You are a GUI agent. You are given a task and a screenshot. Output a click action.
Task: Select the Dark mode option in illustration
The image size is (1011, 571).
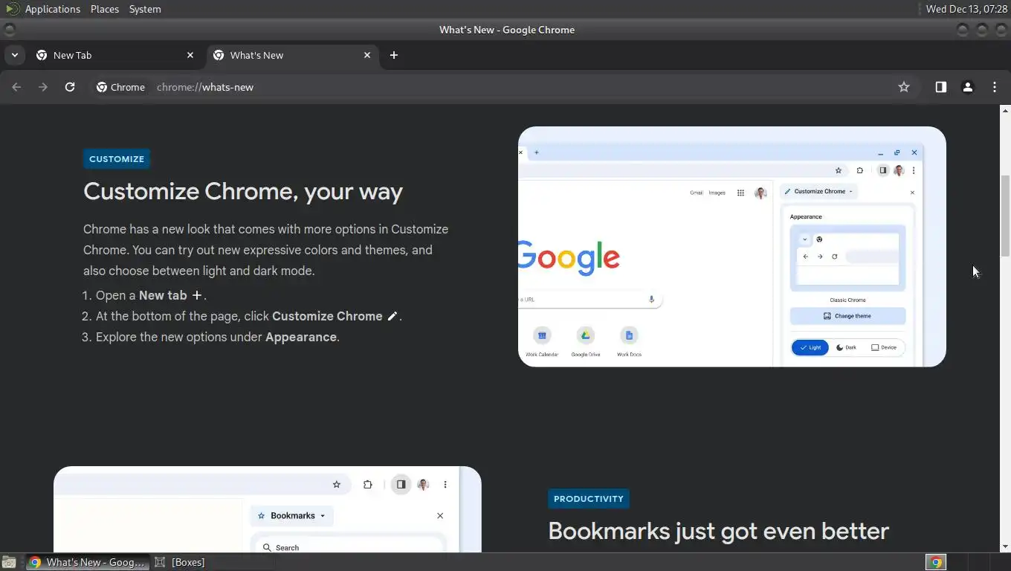[846, 347]
